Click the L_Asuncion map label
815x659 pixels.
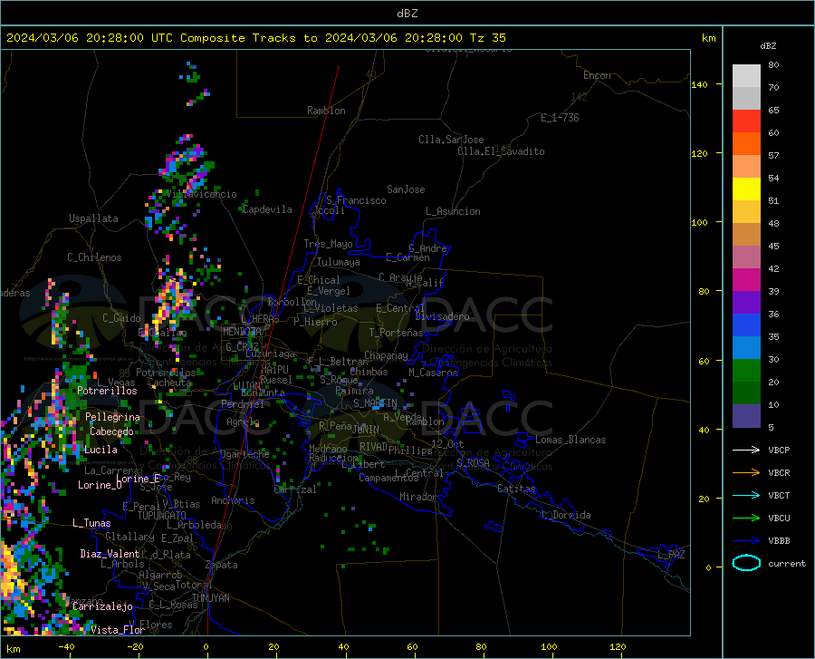[x=453, y=211]
